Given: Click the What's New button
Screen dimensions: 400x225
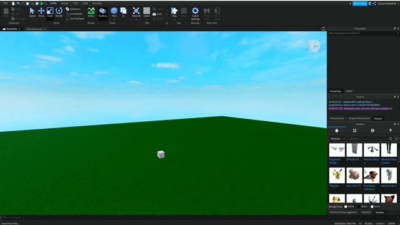Looking at the screenshot, I should (360, 4).
